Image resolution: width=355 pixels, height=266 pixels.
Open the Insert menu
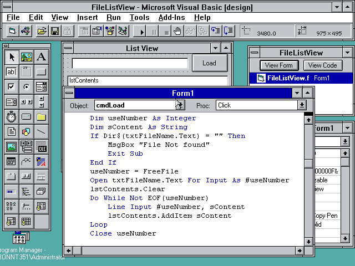(x=88, y=17)
